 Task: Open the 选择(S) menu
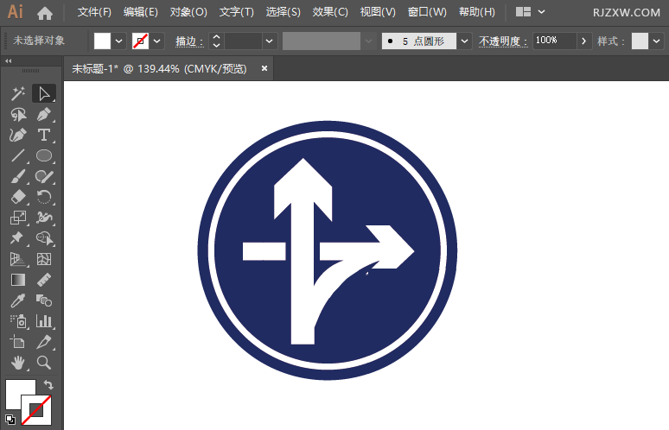(283, 12)
